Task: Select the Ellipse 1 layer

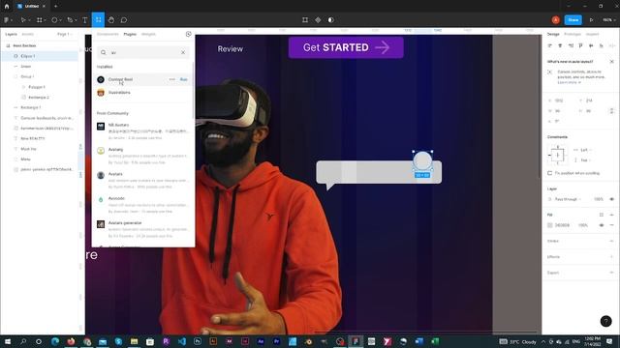Action: tap(40, 56)
